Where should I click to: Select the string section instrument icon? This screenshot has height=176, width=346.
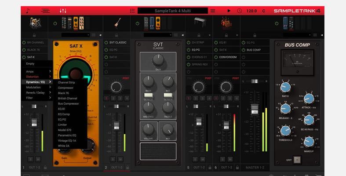pos(226,22)
